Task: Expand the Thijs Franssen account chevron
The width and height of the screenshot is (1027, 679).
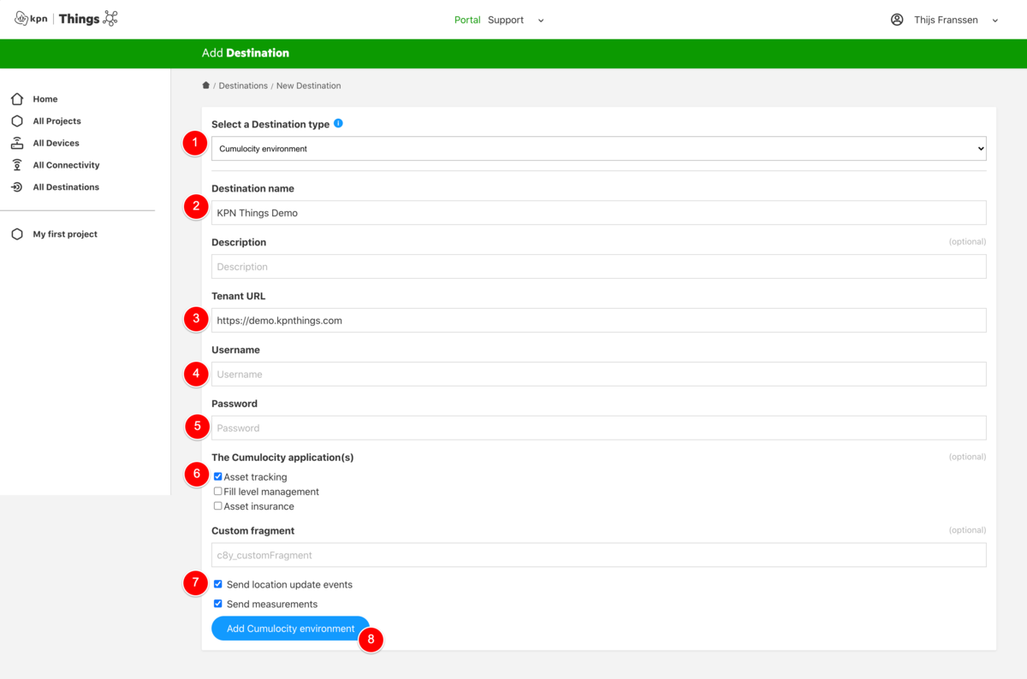Action: tap(995, 21)
